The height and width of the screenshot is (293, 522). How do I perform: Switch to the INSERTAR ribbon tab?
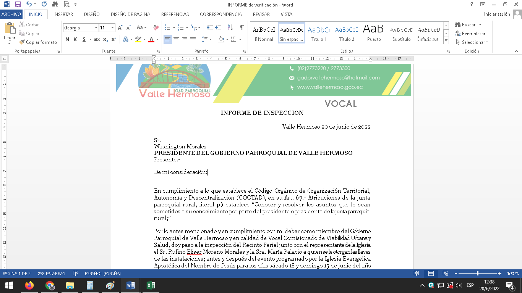pos(63,14)
